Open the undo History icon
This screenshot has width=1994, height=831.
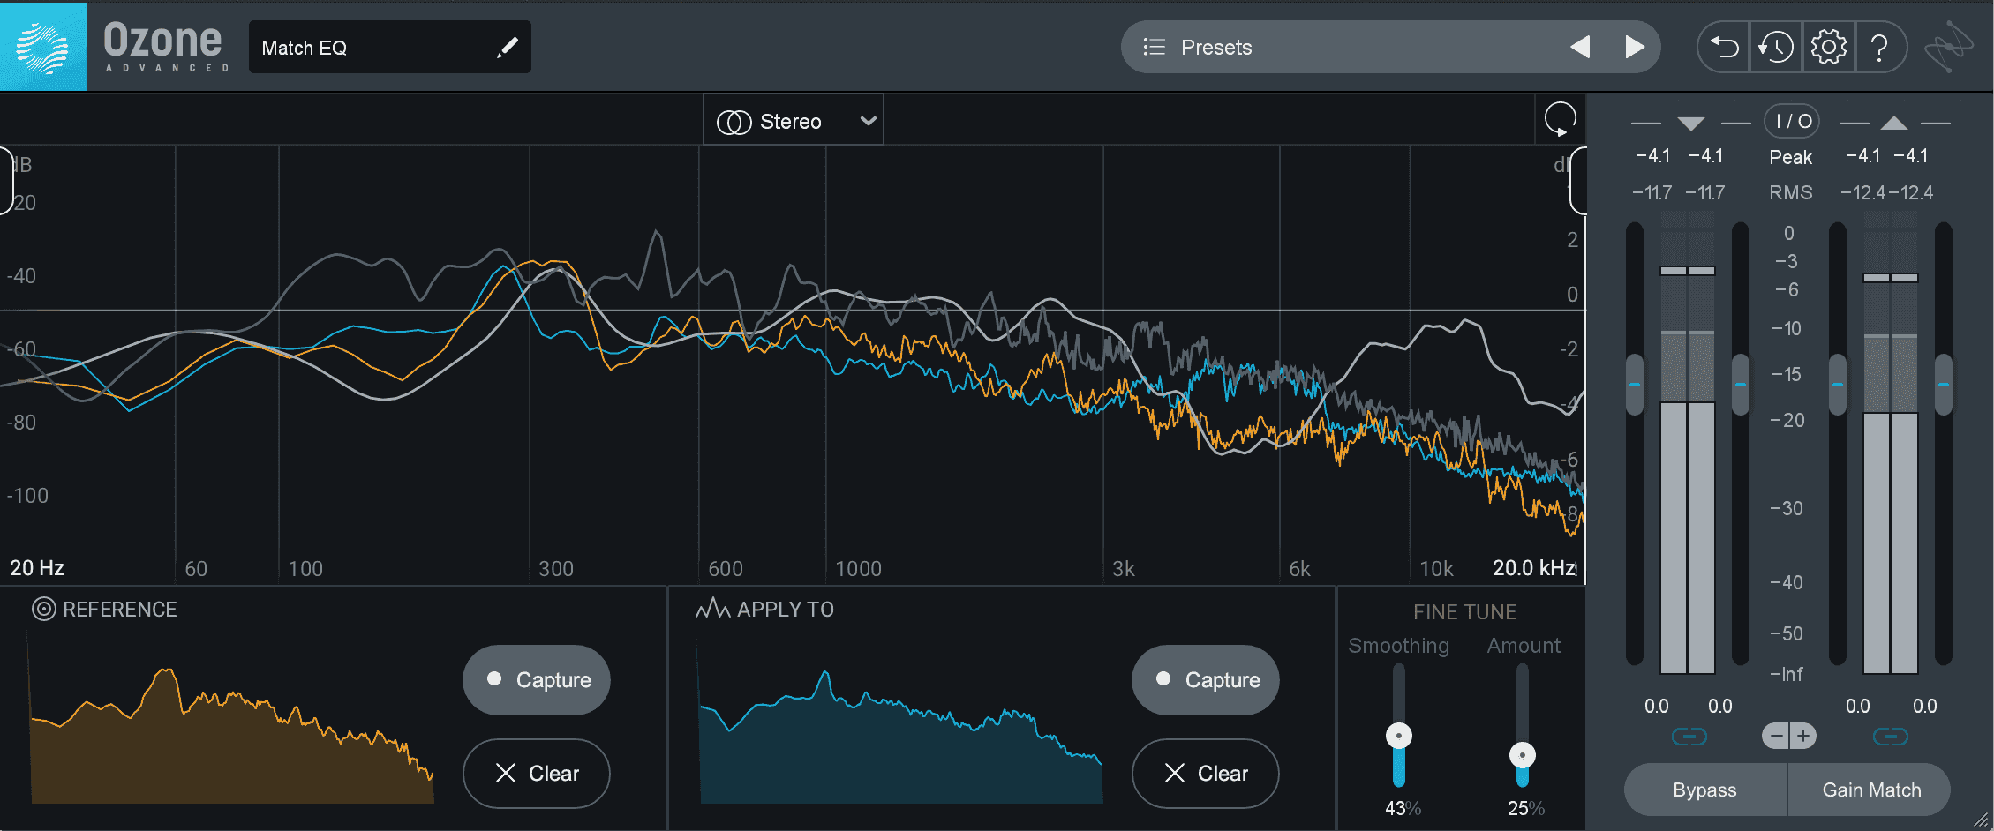tap(1775, 47)
